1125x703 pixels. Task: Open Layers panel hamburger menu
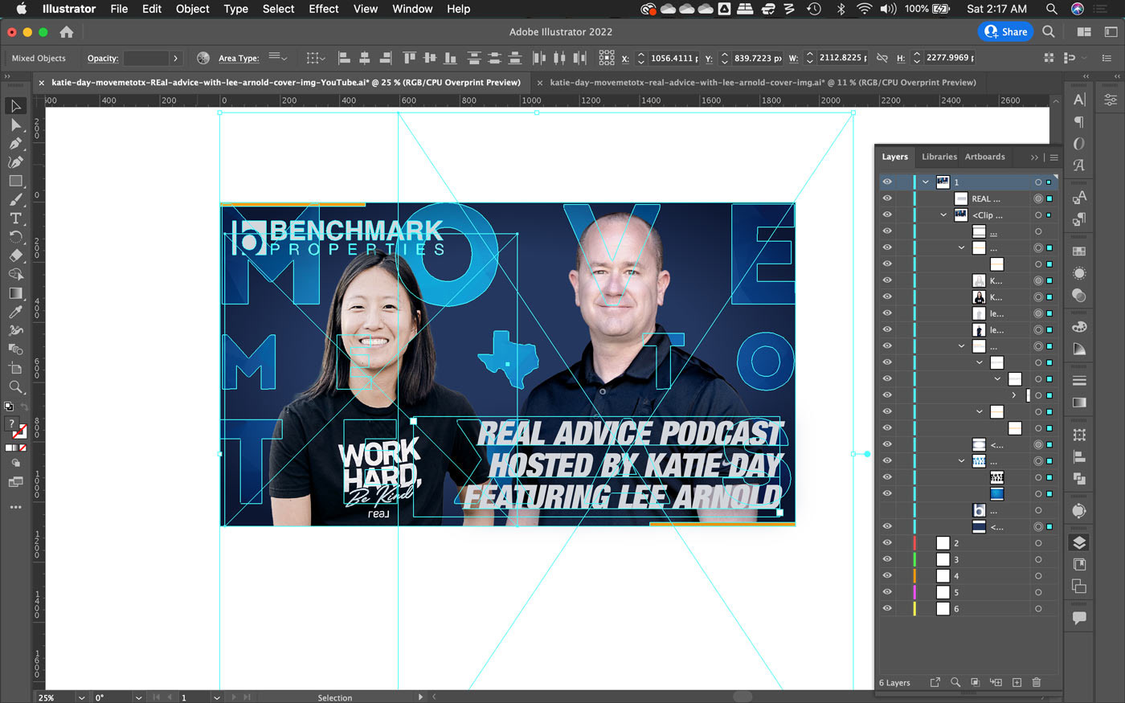[1053, 157]
